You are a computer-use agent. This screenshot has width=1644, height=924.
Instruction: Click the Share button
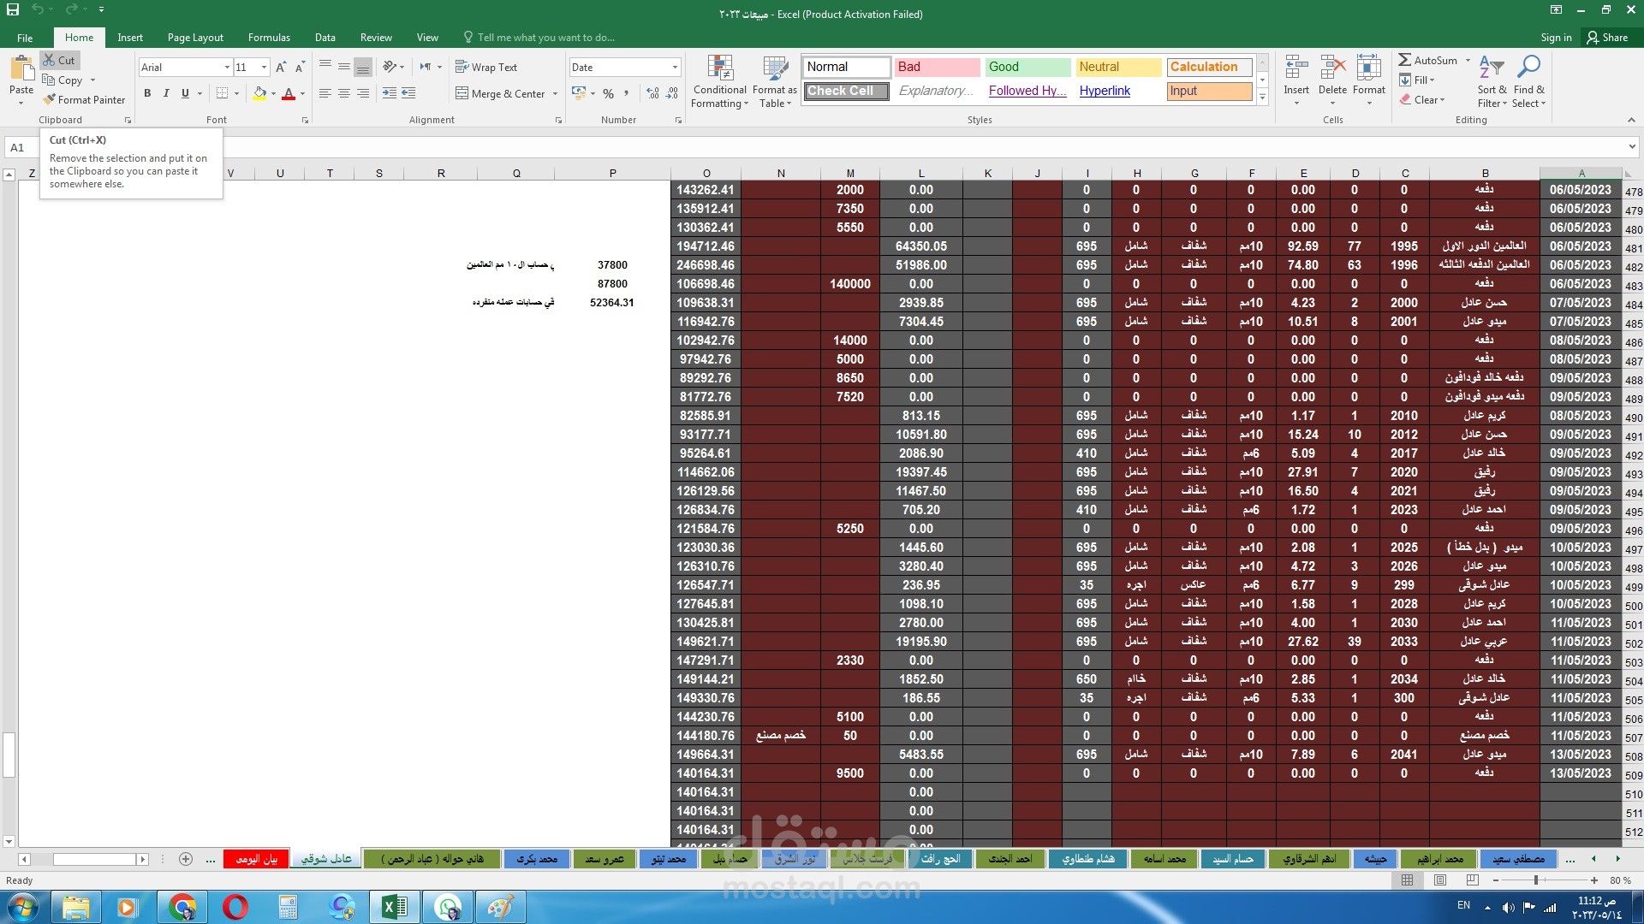(x=1607, y=38)
